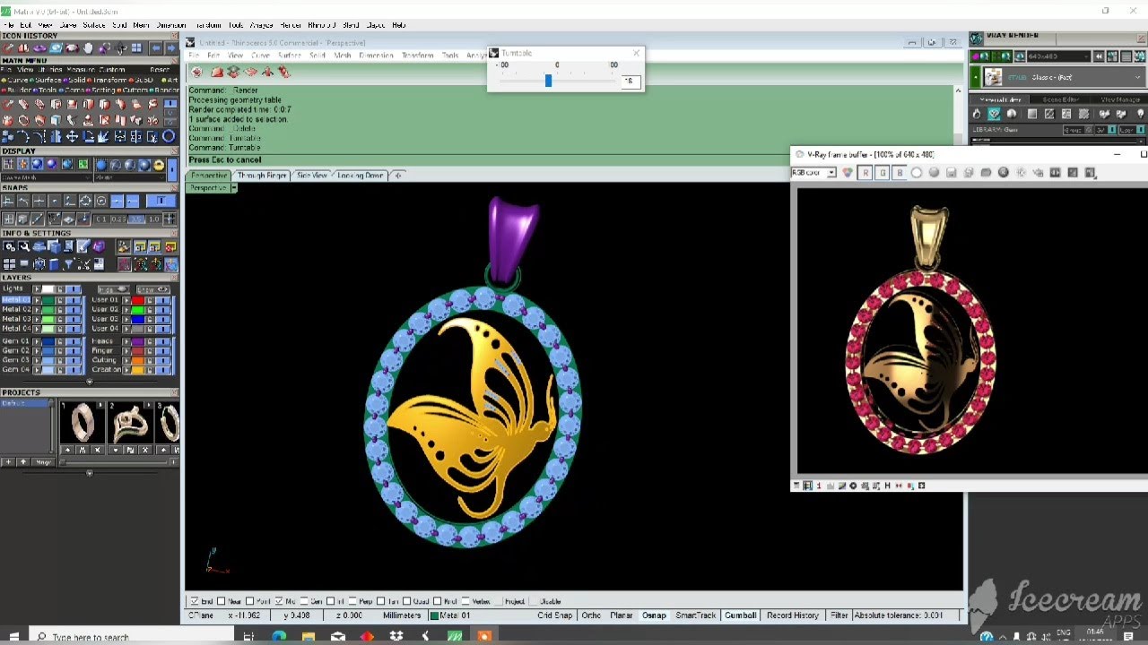Expand the Finger layer arrow
Image resolution: width=1148 pixels, height=645 pixels.
pos(126,351)
